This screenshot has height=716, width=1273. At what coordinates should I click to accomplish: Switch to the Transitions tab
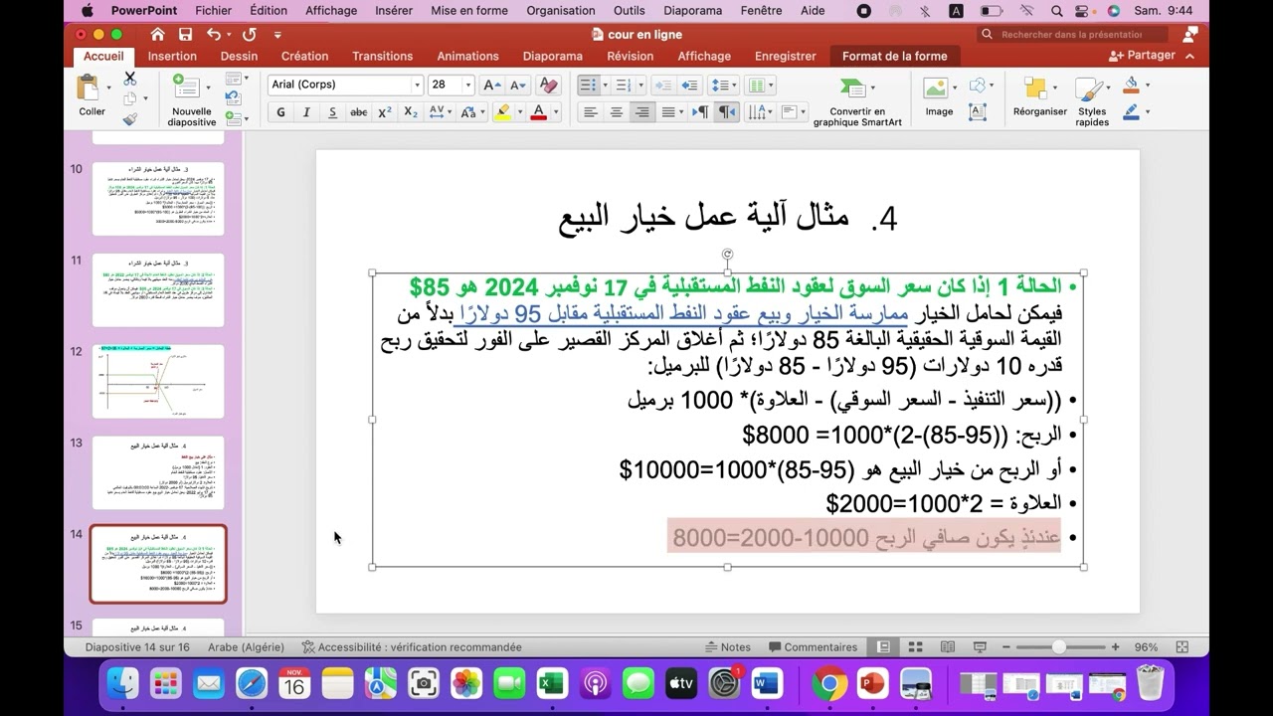(x=382, y=56)
